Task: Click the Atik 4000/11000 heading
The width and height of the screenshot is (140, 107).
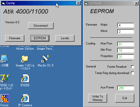Action: (26, 11)
